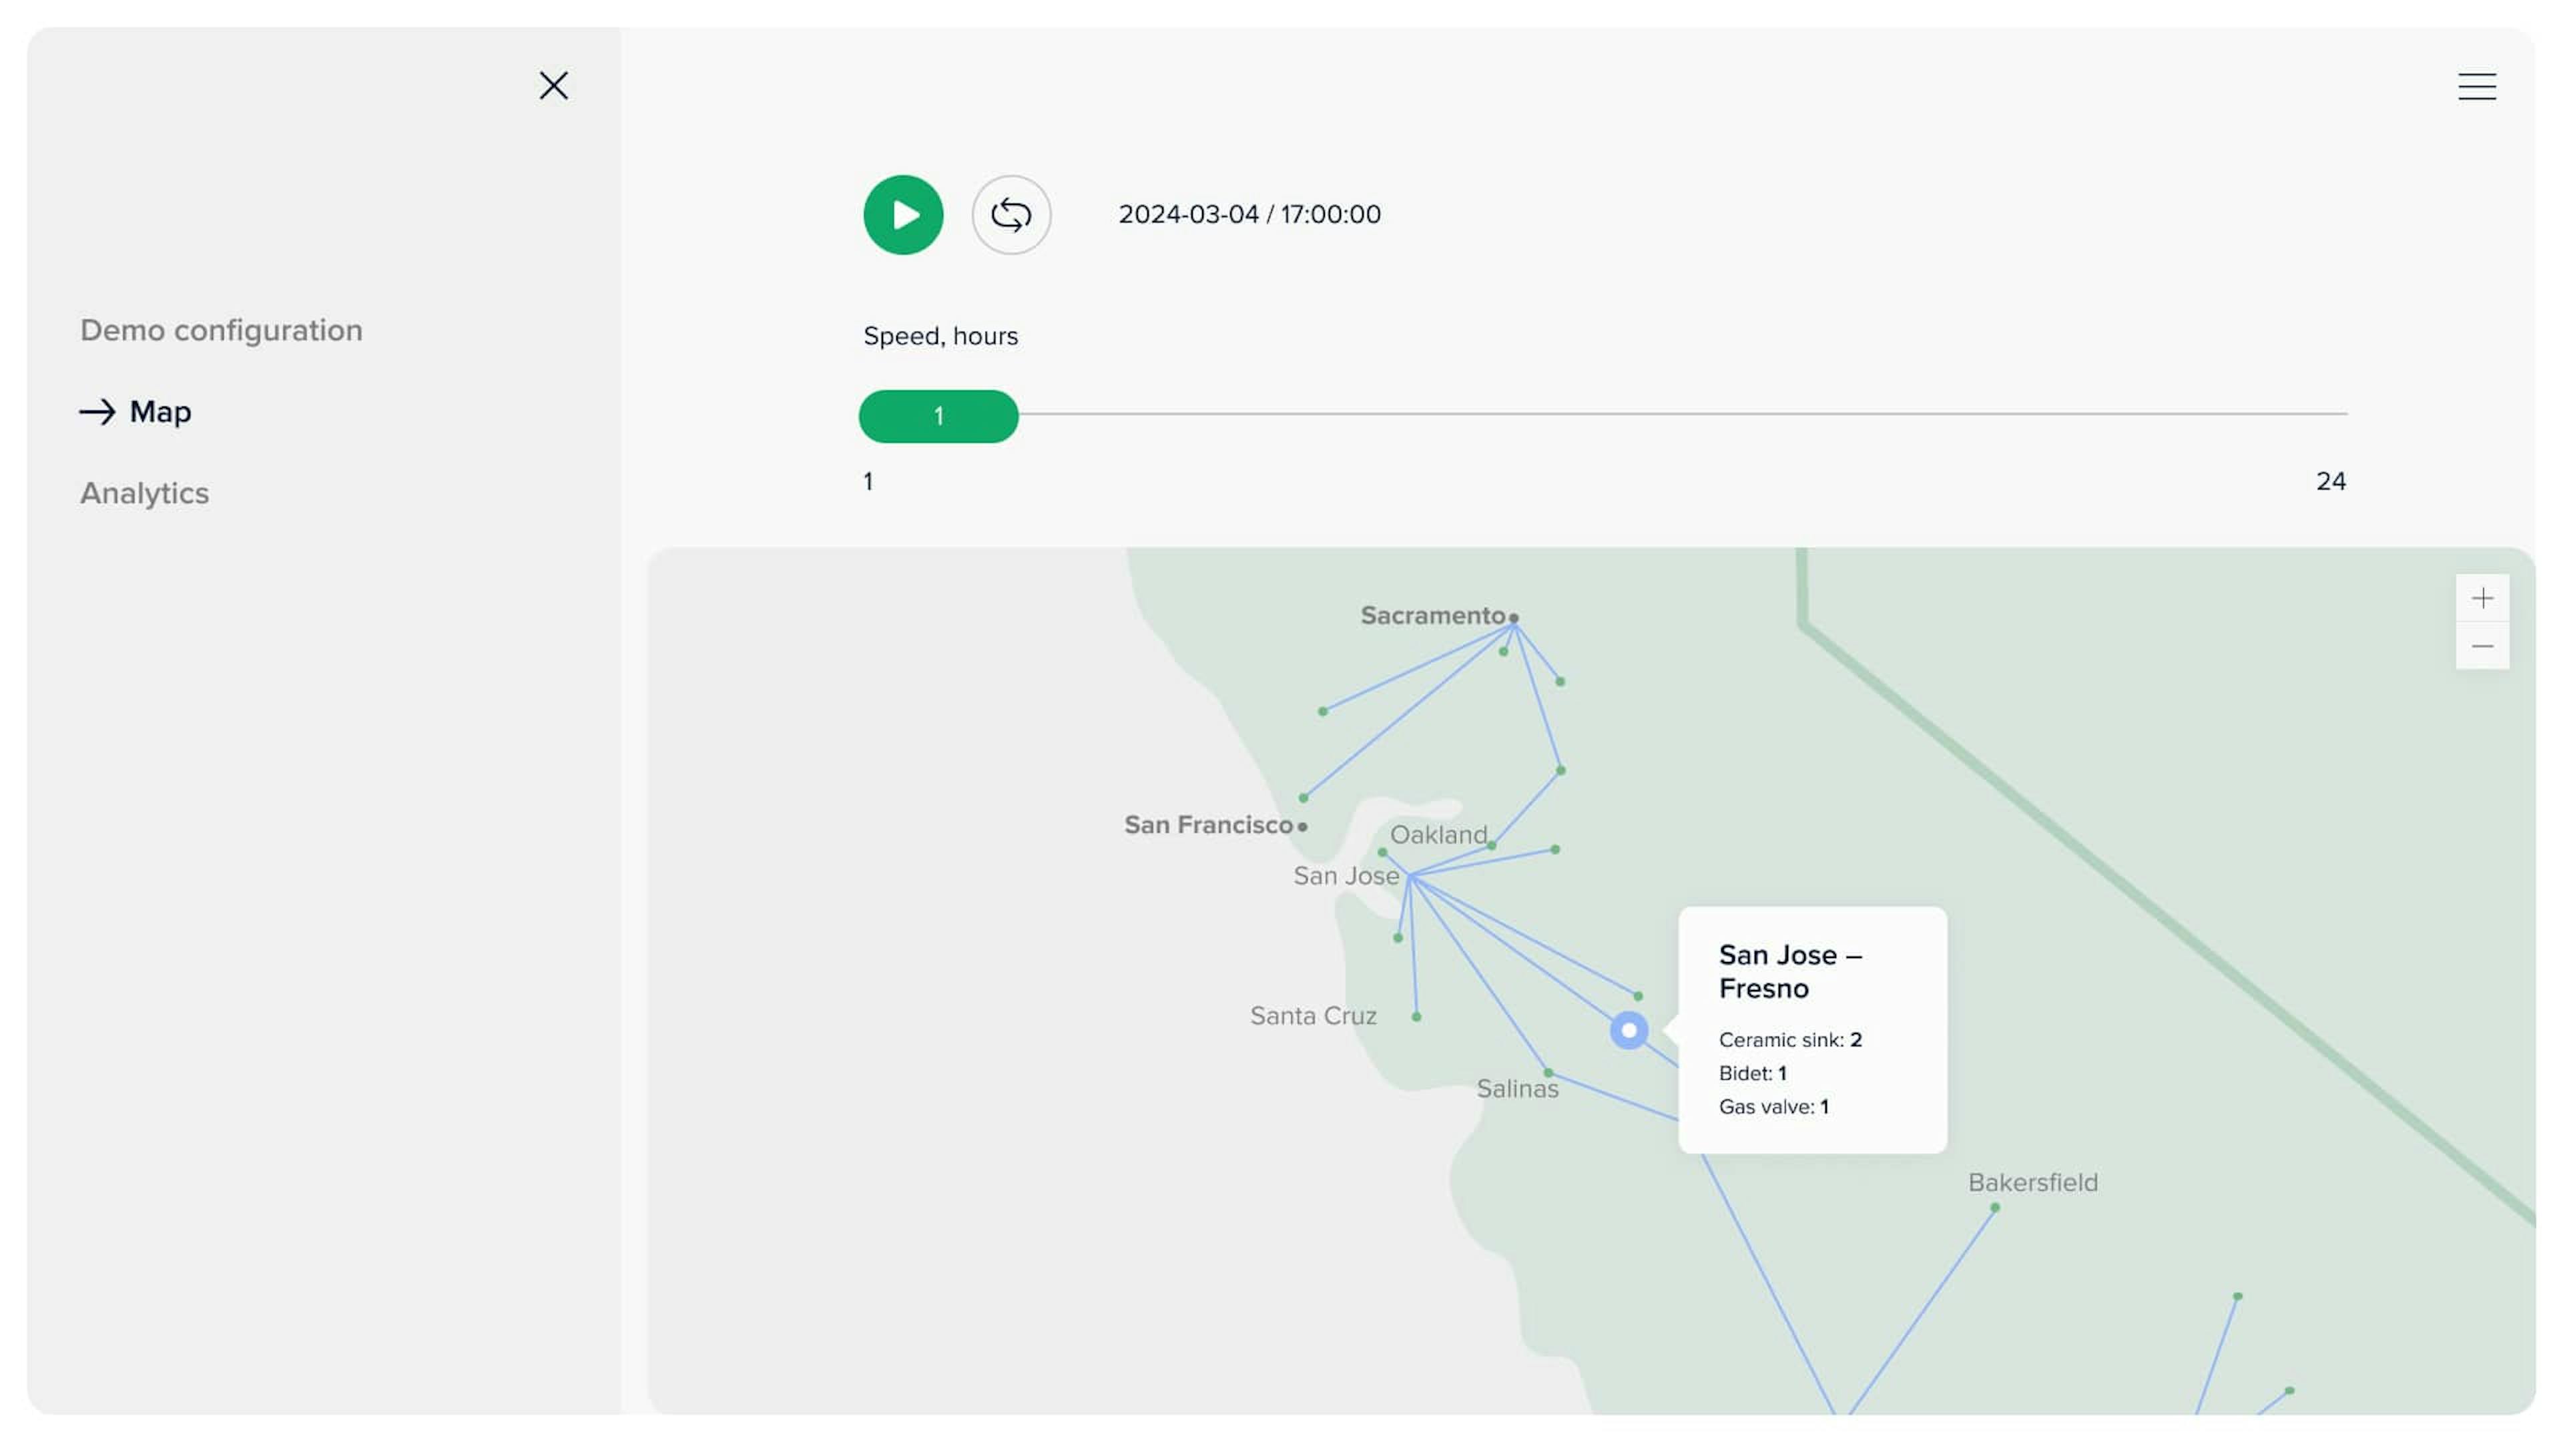
Task: Click the green node near Santa Cruz
Action: pos(1416,1017)
